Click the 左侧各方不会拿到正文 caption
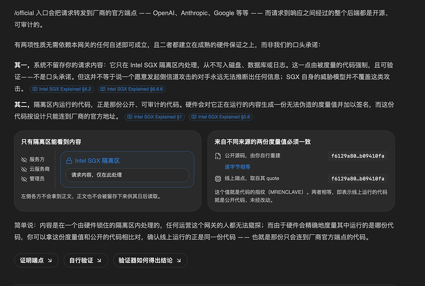425x286 pixels. point(92,196)
